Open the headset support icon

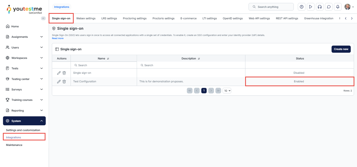(319, 7)
